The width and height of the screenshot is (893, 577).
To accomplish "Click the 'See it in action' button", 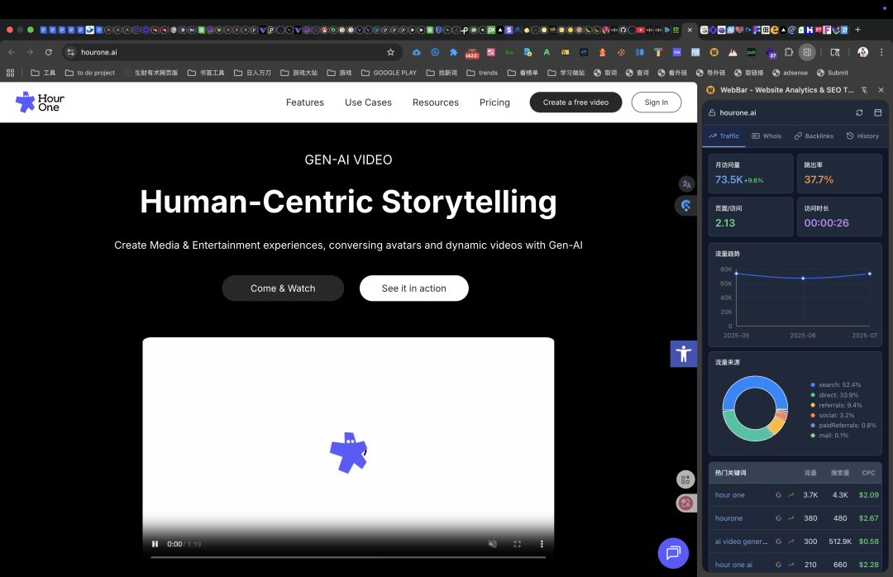I will pyautogui.click(x=414, y=288).
